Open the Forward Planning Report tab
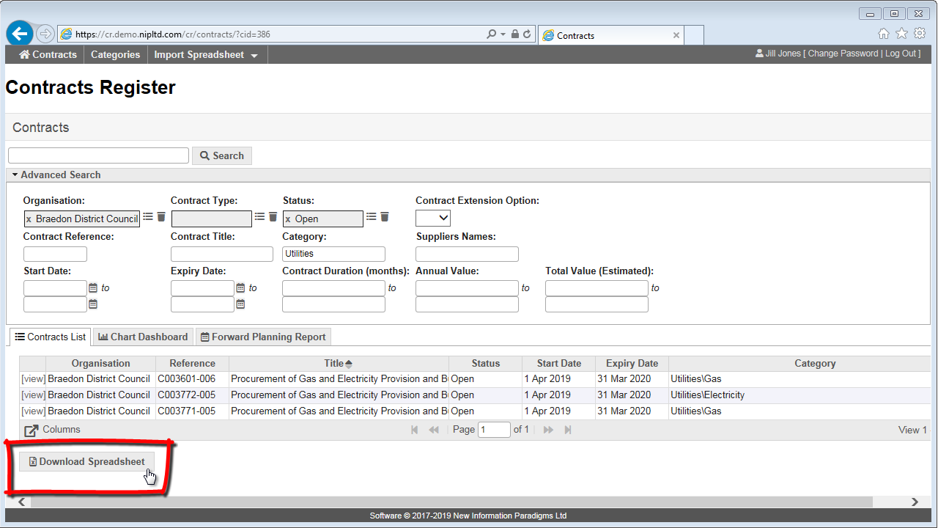 [263, 337]
